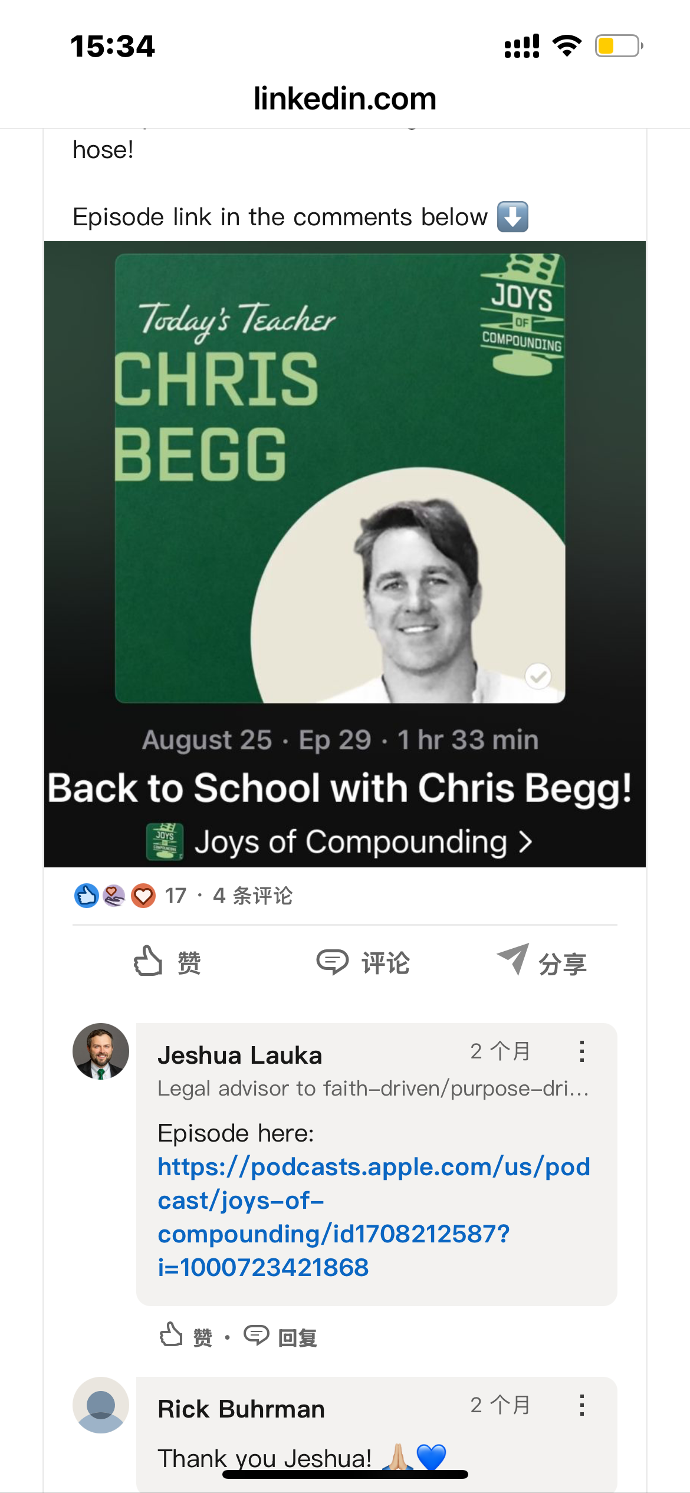Viewport: 690px width, 1493px height.
Task: Tap the linkedin.com address bar
Action: point(345,98)
